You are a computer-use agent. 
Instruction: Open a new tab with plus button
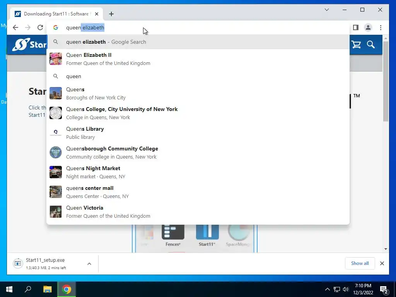coord(111,14)
